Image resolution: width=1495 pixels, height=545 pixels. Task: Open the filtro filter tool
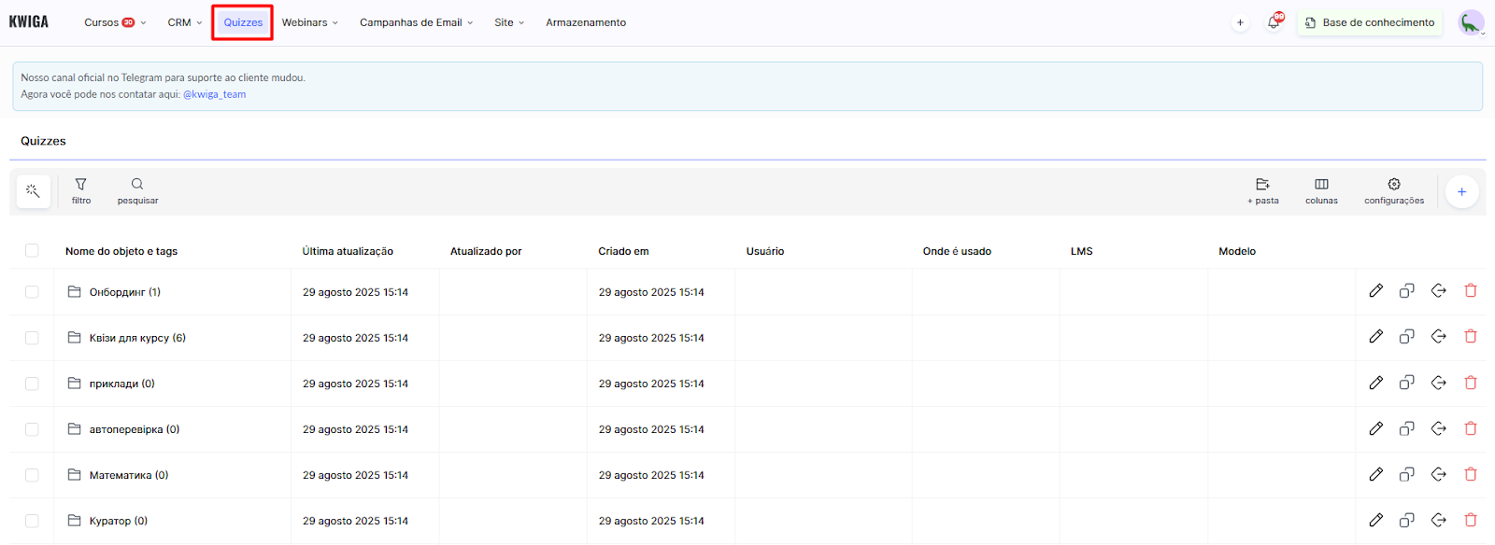pyautogui.click(x=81, y=190)
